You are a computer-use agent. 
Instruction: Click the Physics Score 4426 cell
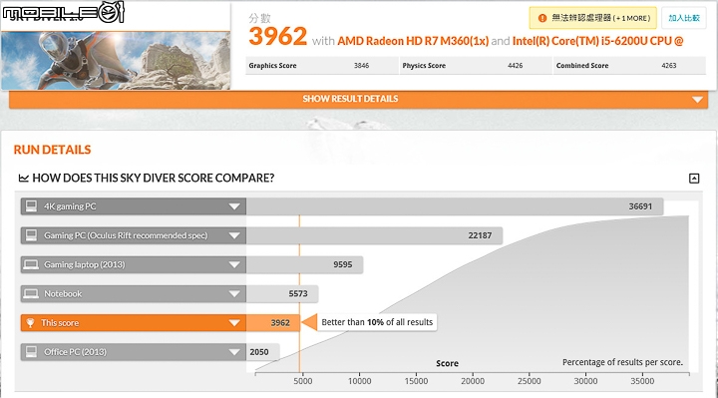point(476,66)
